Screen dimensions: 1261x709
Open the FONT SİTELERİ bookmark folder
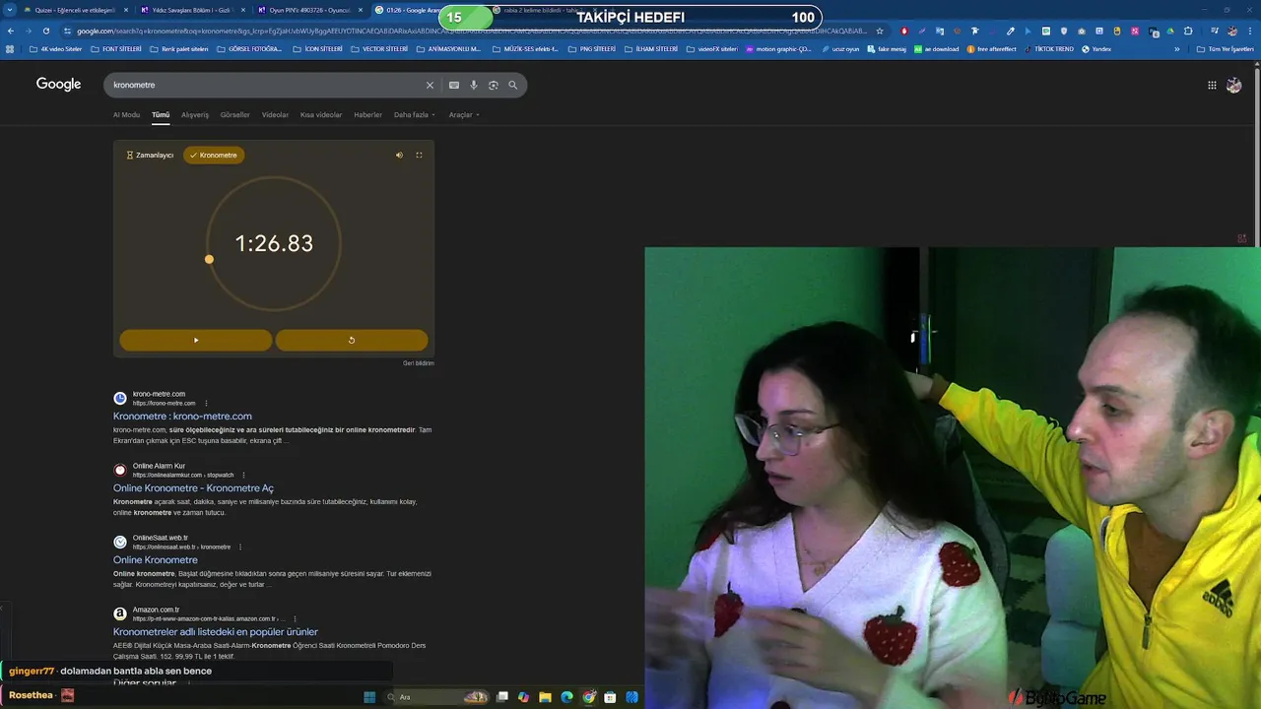115,48
